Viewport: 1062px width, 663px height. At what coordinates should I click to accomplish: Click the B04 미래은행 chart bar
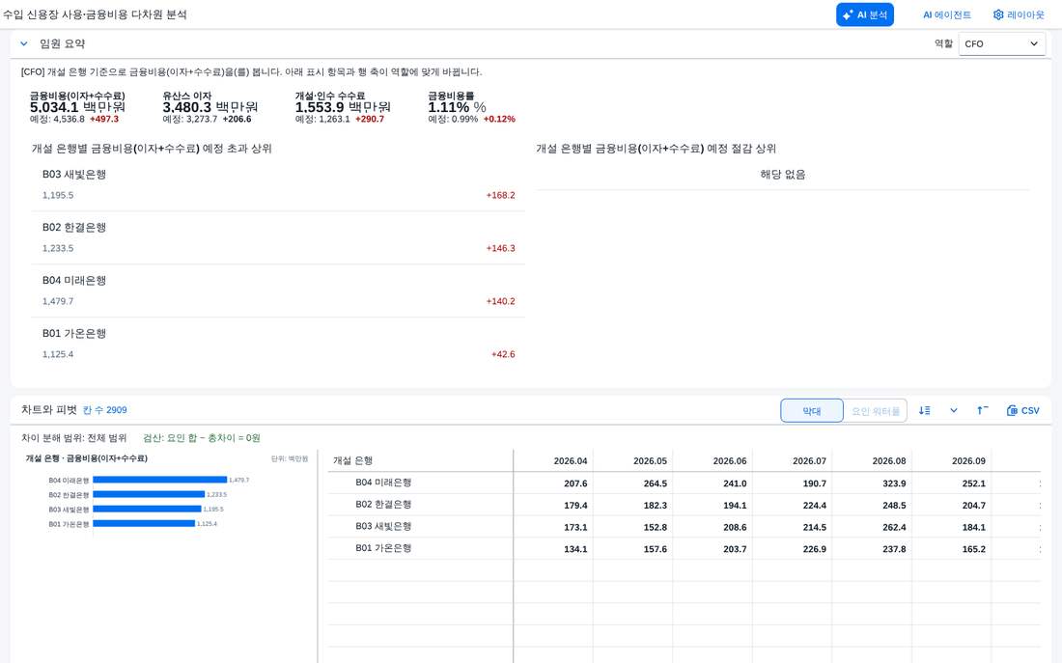[160, 480]
